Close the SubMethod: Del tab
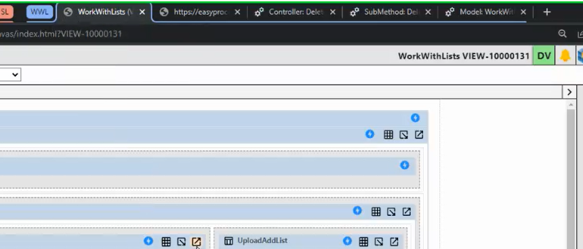Viewport: 583px width, 249px height. click(x=428, y=12)
